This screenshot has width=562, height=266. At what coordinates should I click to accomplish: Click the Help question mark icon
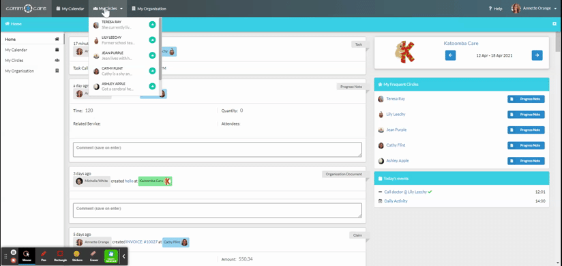(x=490, y=9)
